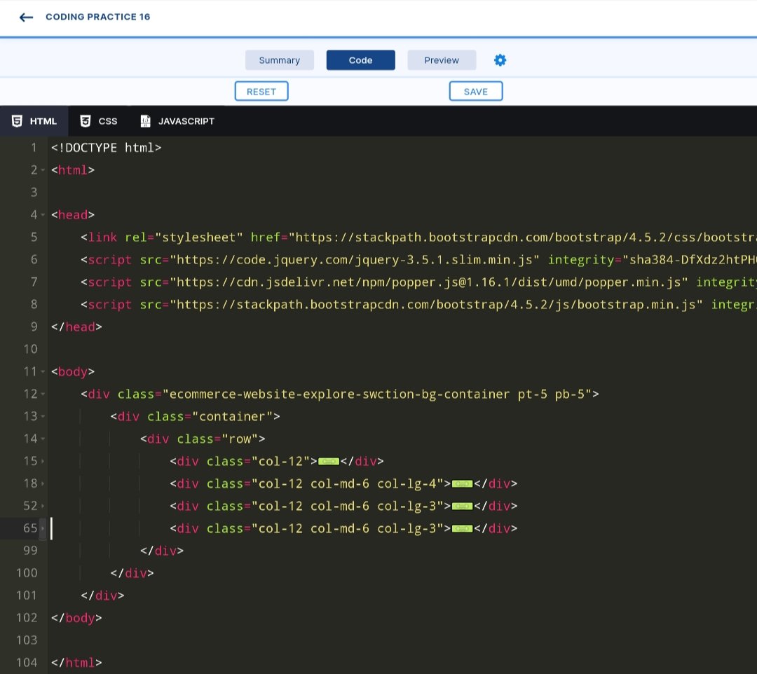Expand folded code widget on line 52
Screen dimensions: 757x674
(462, 506)
